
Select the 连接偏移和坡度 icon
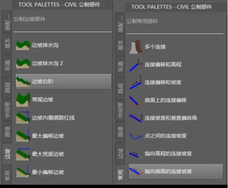click(135, 83)
